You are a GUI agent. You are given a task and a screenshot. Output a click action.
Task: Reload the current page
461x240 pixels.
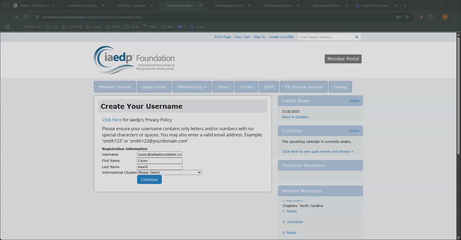coord(26,17)
